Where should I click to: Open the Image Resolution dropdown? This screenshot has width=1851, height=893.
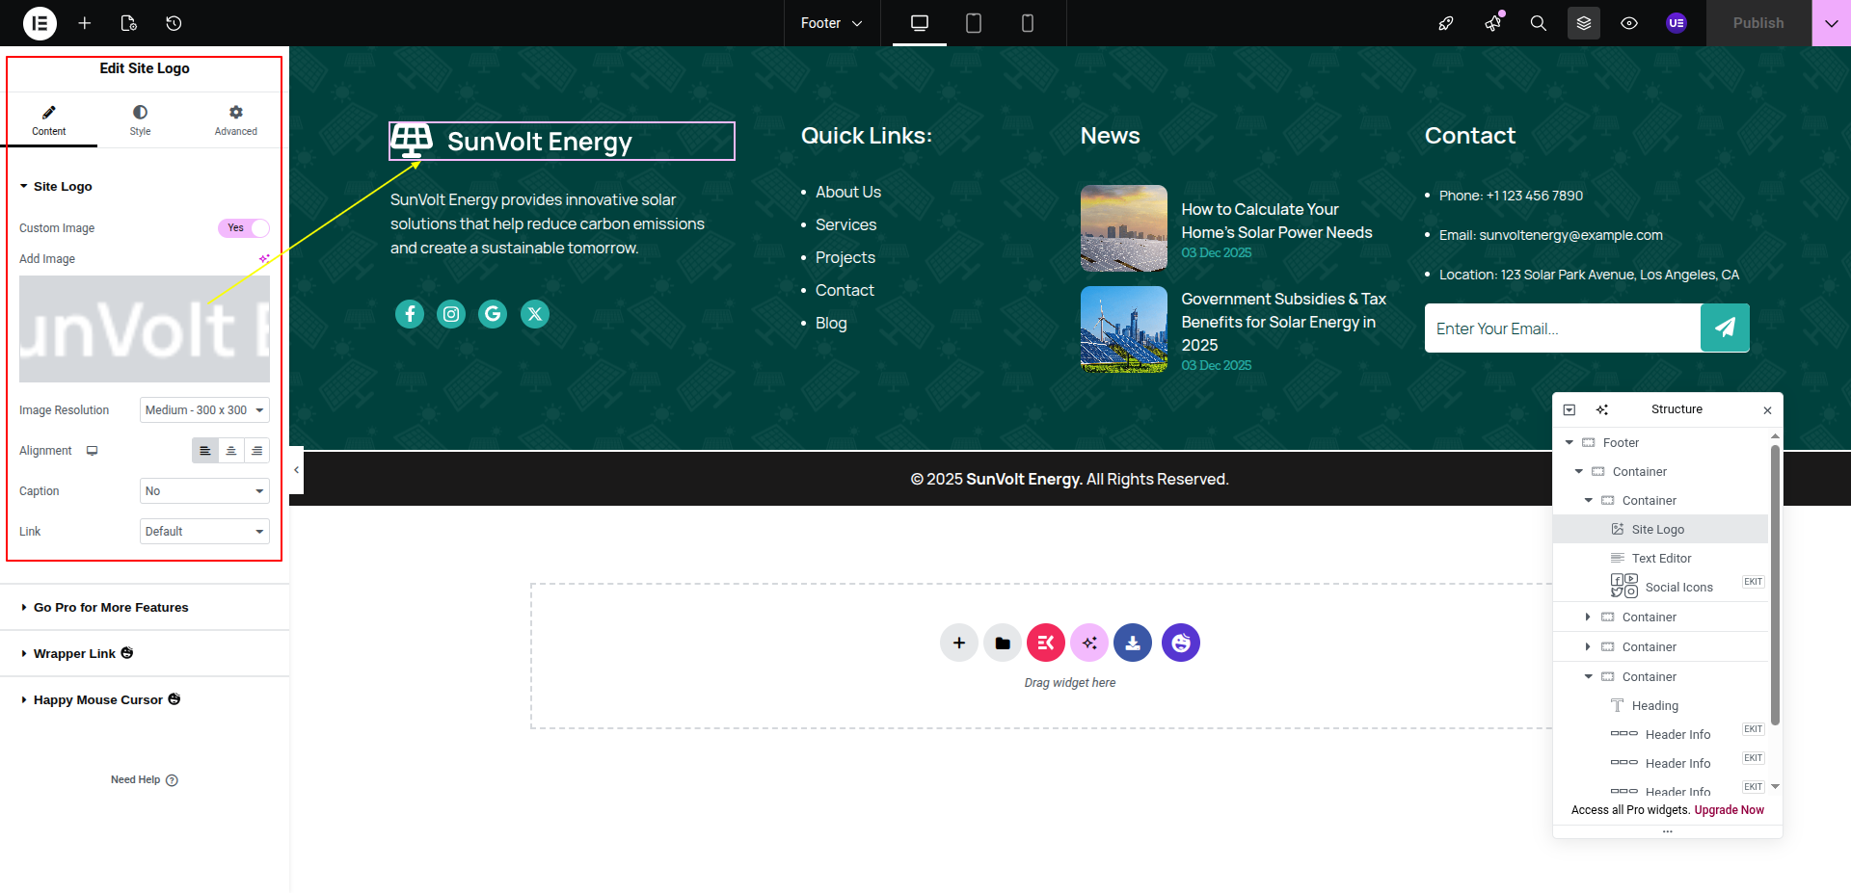click(x=204, y=410)
